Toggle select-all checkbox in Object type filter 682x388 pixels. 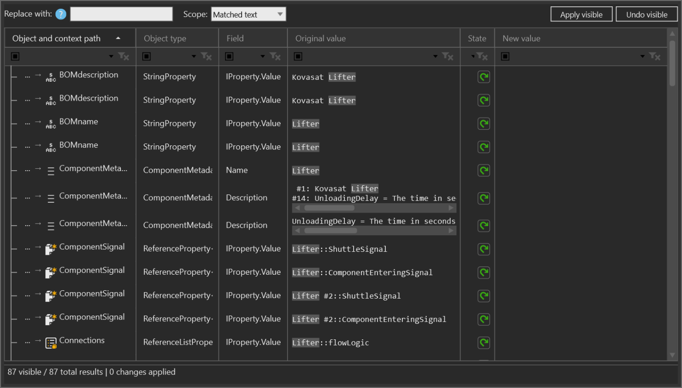146,57
